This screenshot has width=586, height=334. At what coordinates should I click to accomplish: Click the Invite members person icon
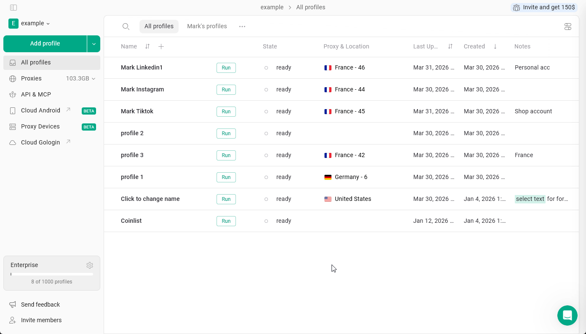(x=13, y=320)
